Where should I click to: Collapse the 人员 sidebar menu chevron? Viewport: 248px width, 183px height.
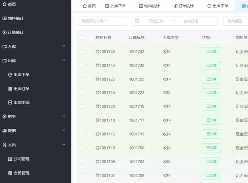pos(64,144)
